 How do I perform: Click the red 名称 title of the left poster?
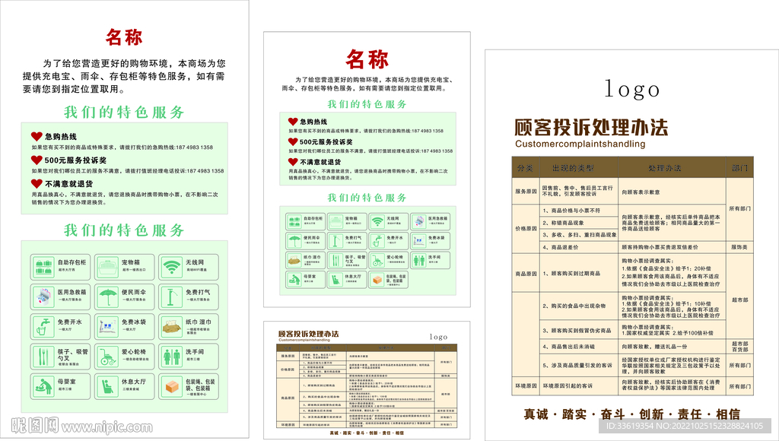tap(124, 37)
